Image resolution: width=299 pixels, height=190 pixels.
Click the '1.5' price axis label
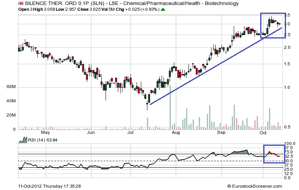click(287, 64)
